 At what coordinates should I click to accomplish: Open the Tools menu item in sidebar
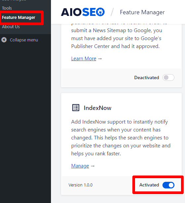pyautogui.click(x=7, y=8)
